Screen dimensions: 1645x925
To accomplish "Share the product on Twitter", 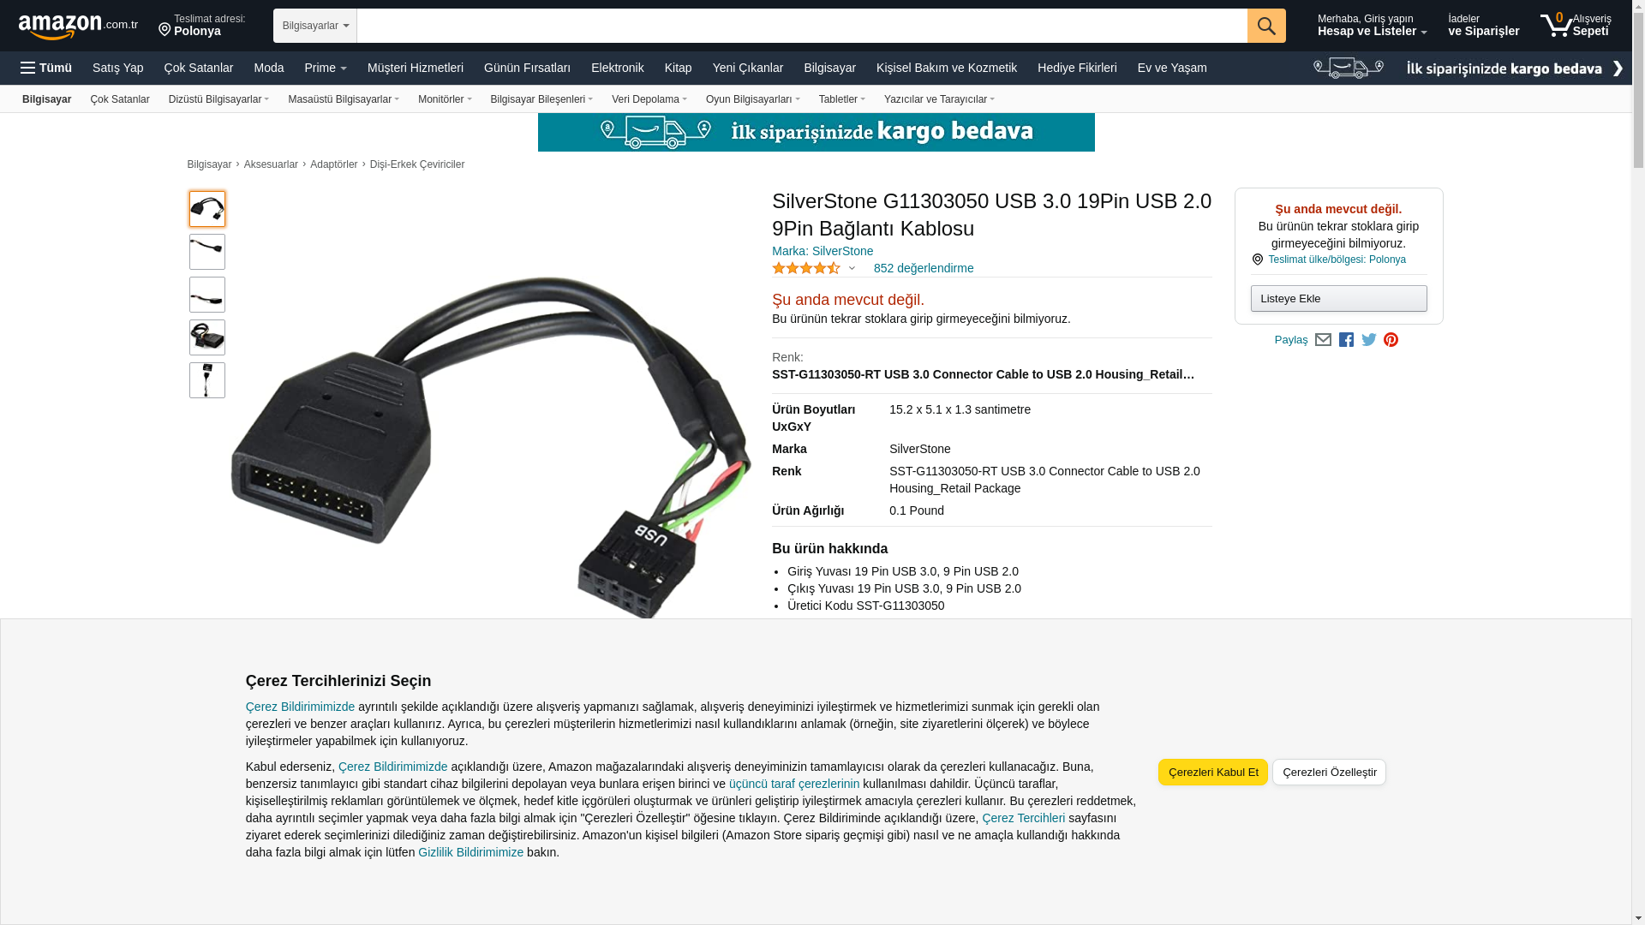I will point(1369,340).
